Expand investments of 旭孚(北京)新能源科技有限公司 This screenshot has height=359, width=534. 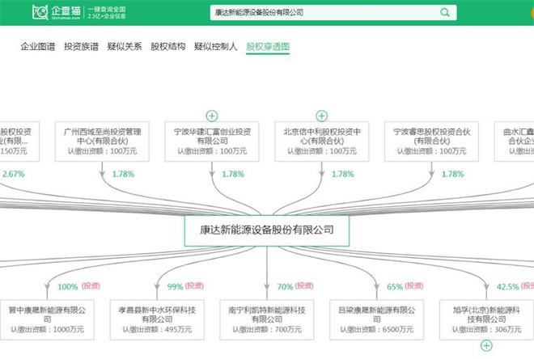[486, 346]
